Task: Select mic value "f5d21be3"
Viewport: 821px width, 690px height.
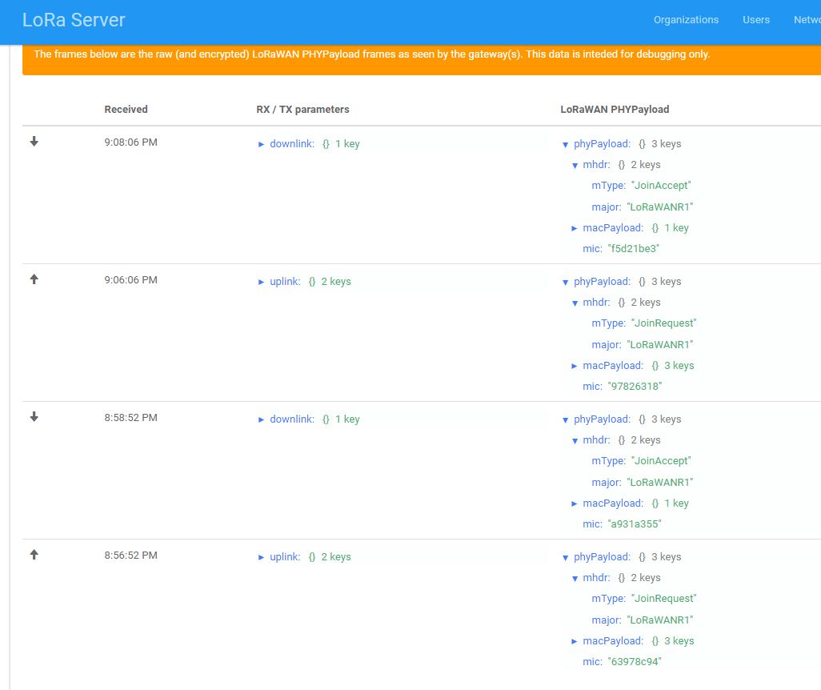Action: coord(634,248)
